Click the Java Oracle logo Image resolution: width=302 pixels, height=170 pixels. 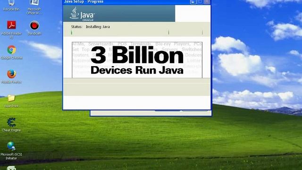point(82,14)
